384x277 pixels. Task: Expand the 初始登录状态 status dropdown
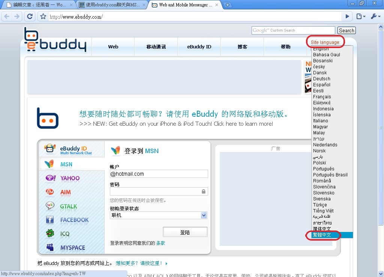(159, 215)
